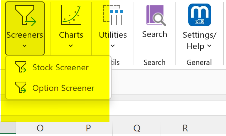Click the Search button label

point(155,34)
